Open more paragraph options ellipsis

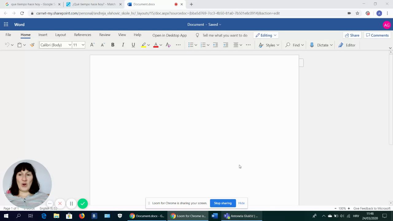[248, 45]
